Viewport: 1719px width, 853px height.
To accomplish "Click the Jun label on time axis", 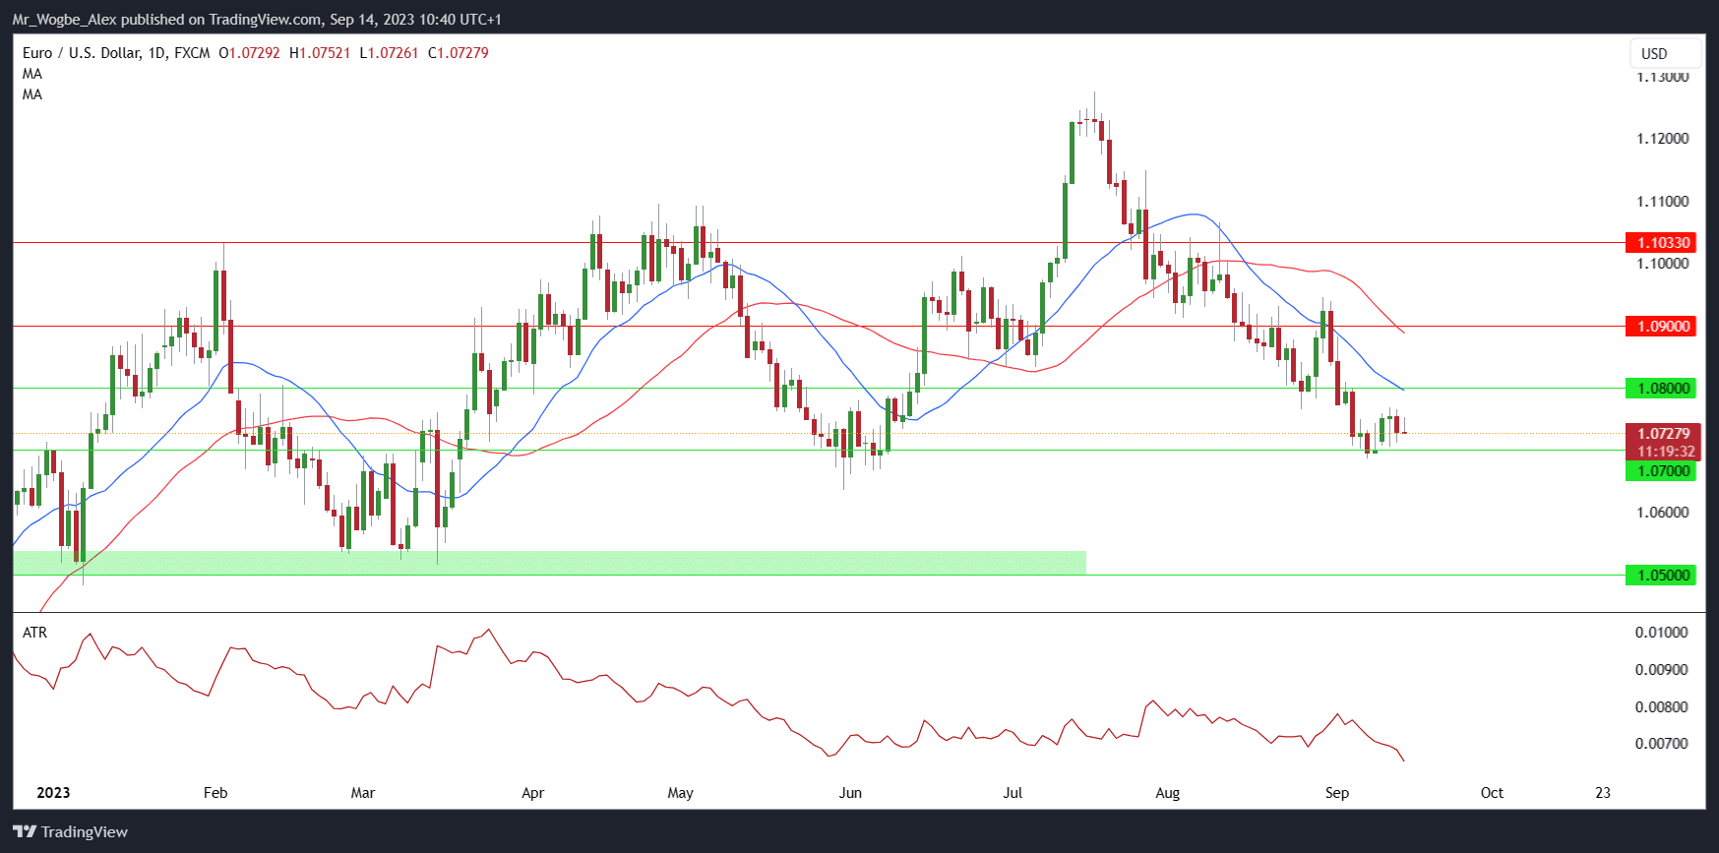I will pyautogui.click(x=850, y=793).
